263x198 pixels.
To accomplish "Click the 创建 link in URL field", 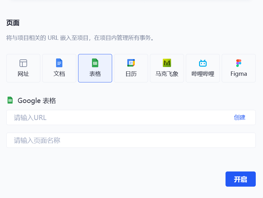I will [240, 118].
